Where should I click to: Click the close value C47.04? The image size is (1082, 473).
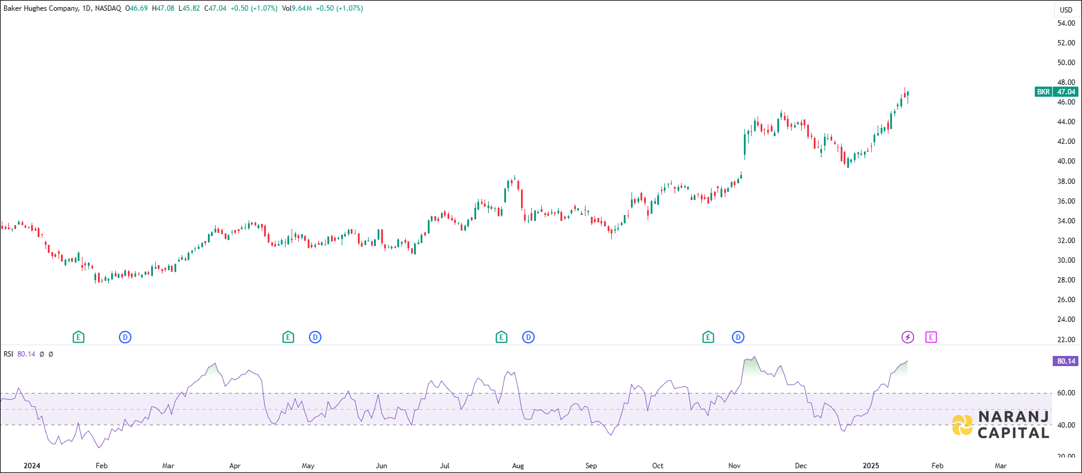[215, 8]
